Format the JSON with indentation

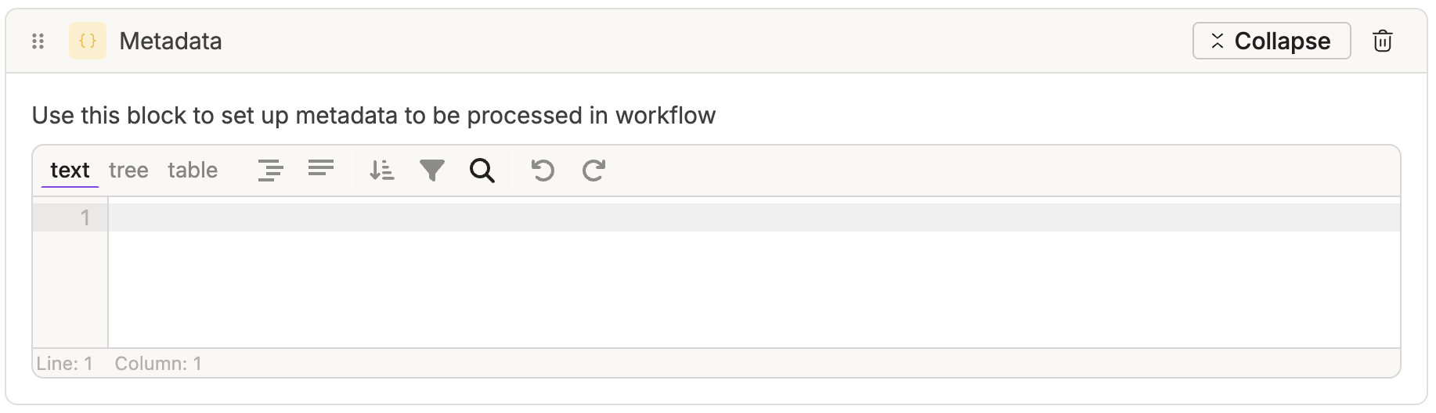[x=271, y=170]
